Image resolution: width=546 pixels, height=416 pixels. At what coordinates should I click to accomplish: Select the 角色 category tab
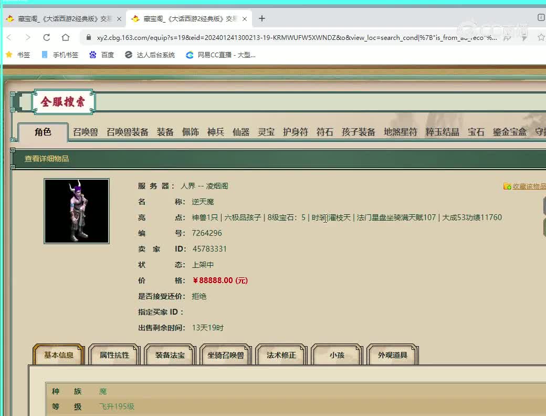pyautogui.click(x=43, y=132)
